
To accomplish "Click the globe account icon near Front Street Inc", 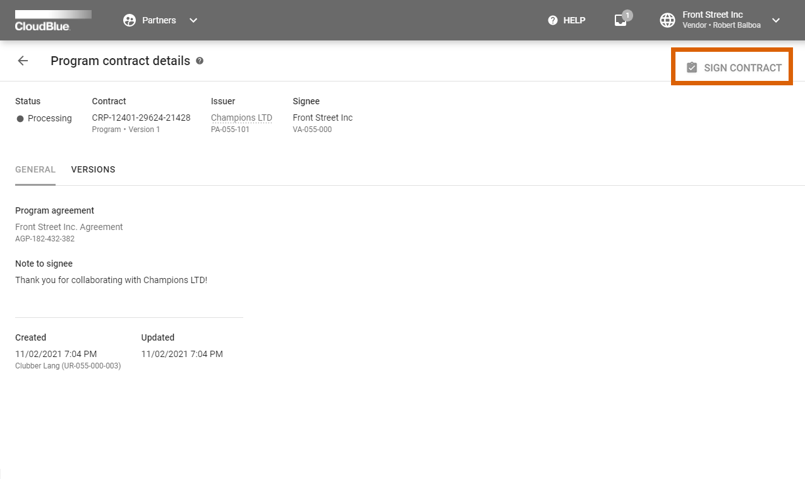I will point(667,20).
